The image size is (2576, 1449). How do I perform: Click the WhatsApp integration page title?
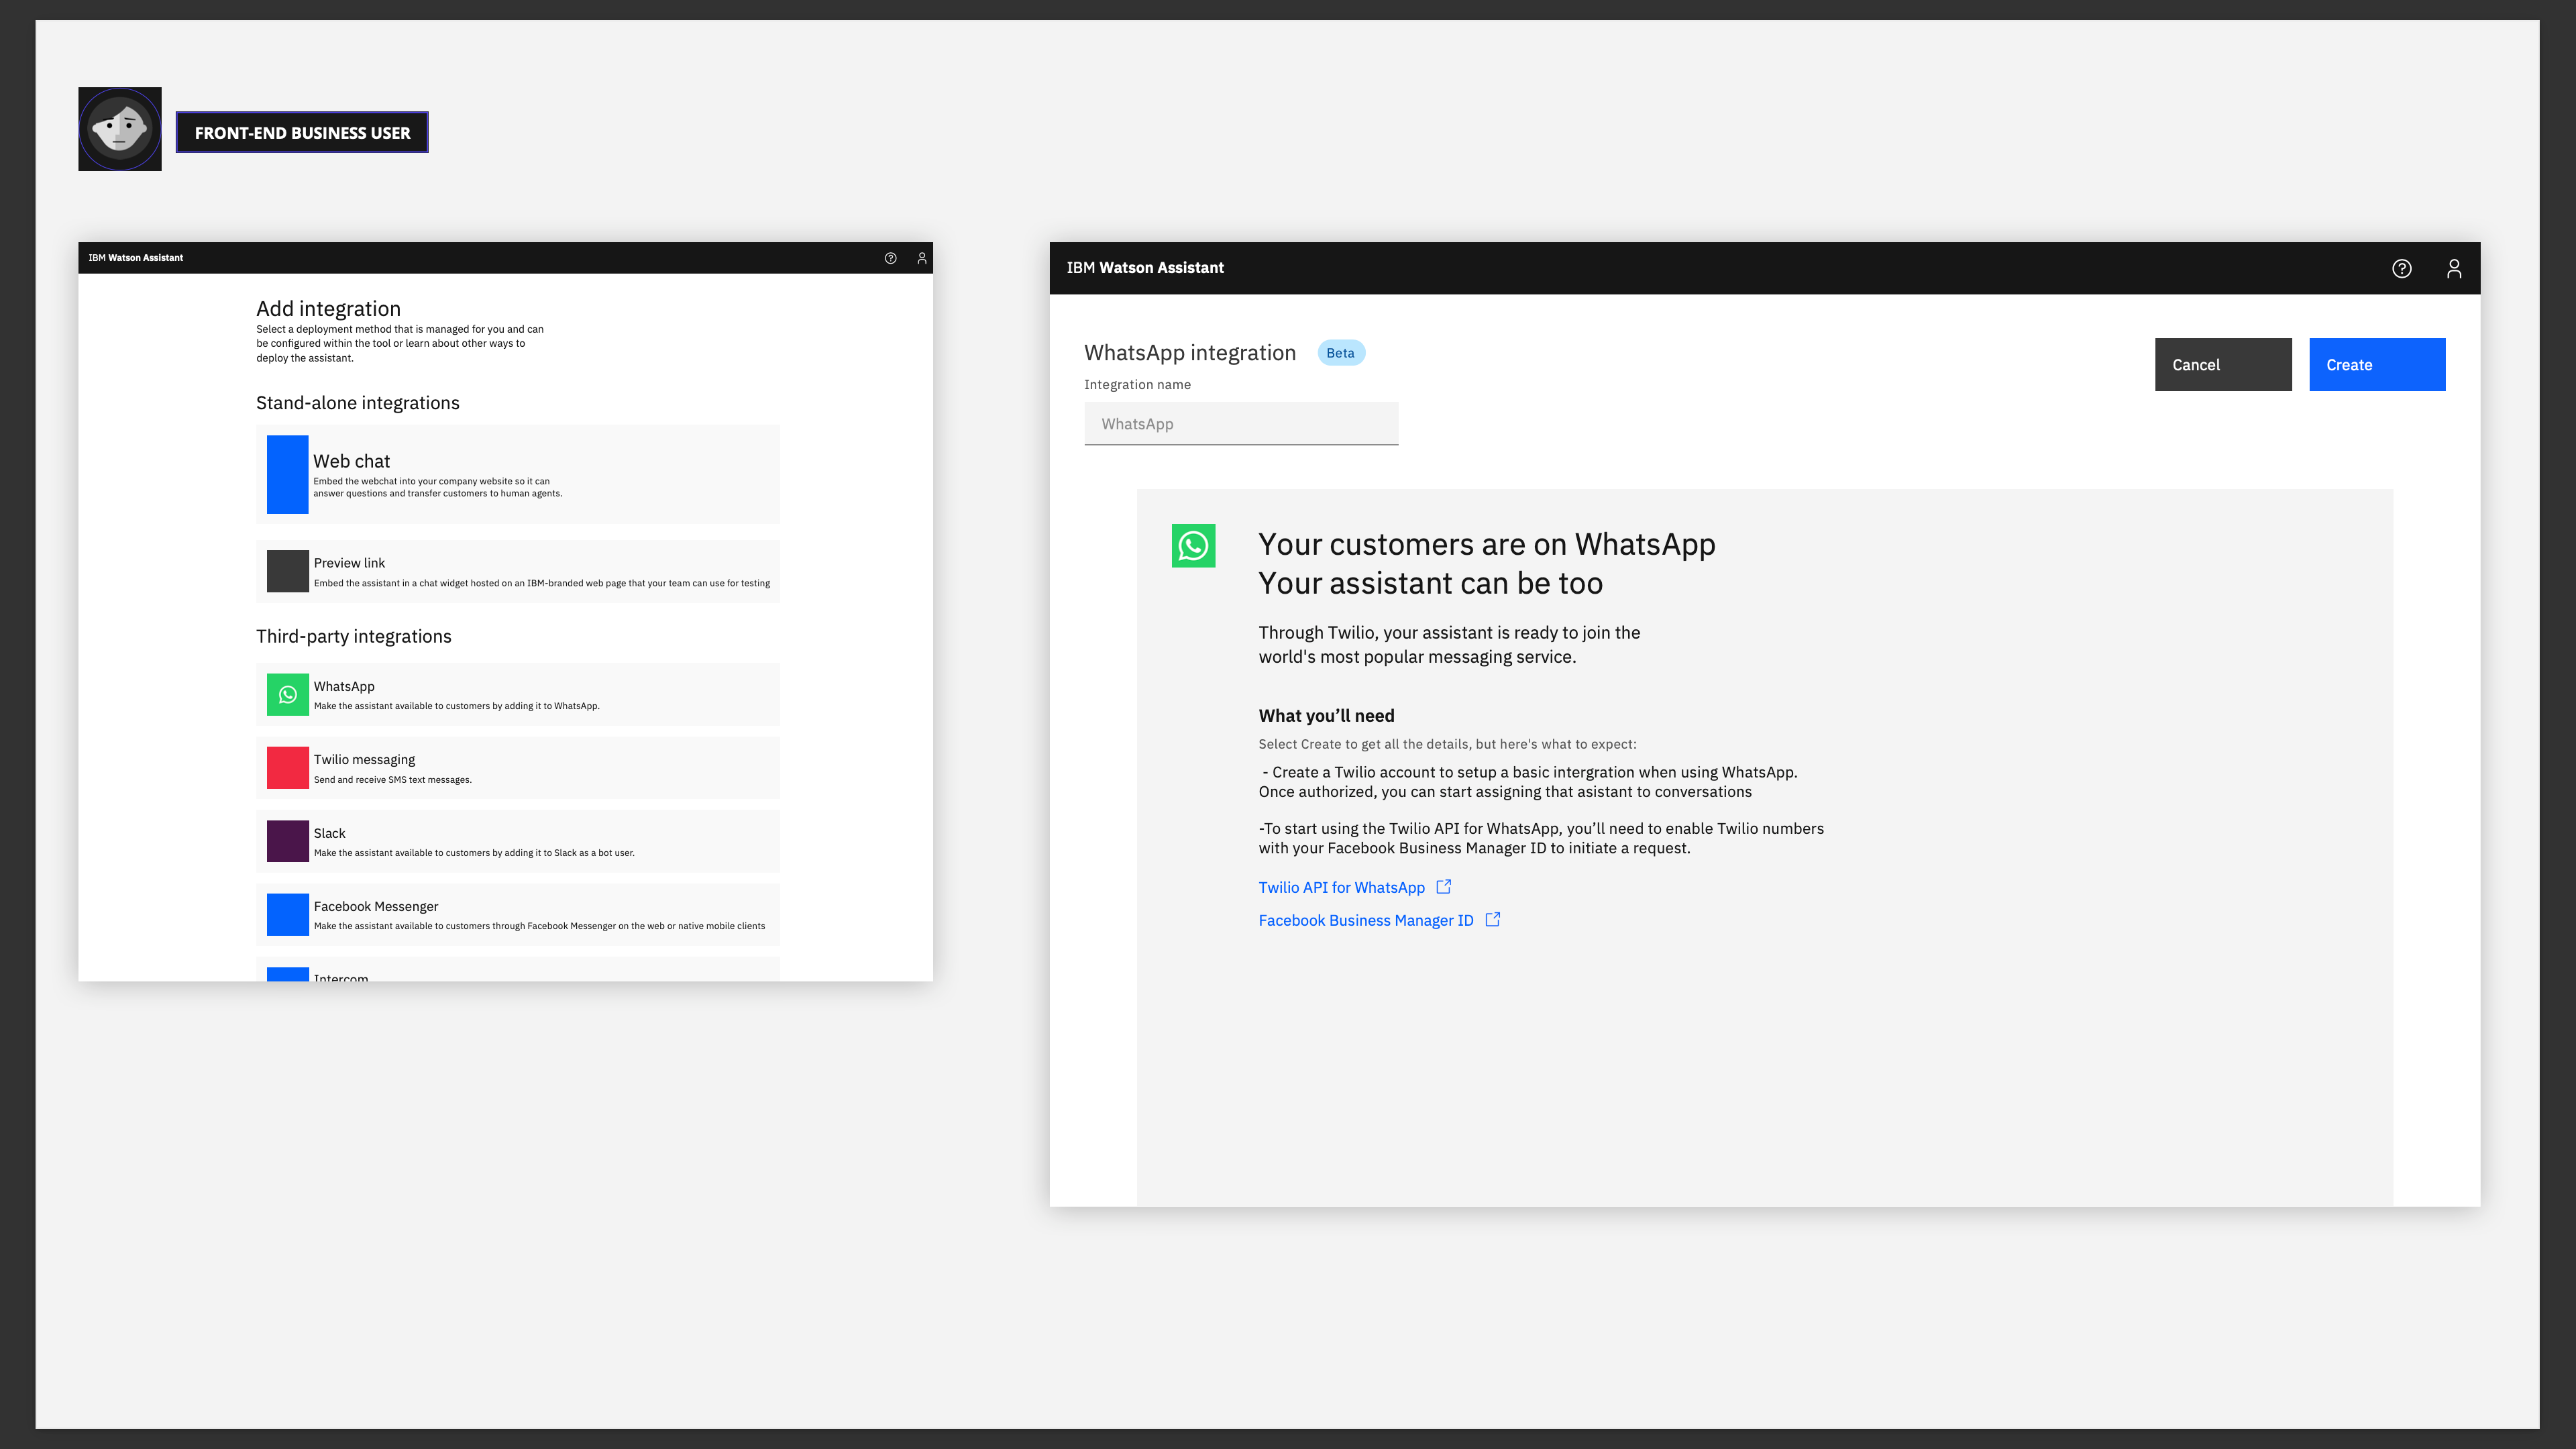point(1190,353)
